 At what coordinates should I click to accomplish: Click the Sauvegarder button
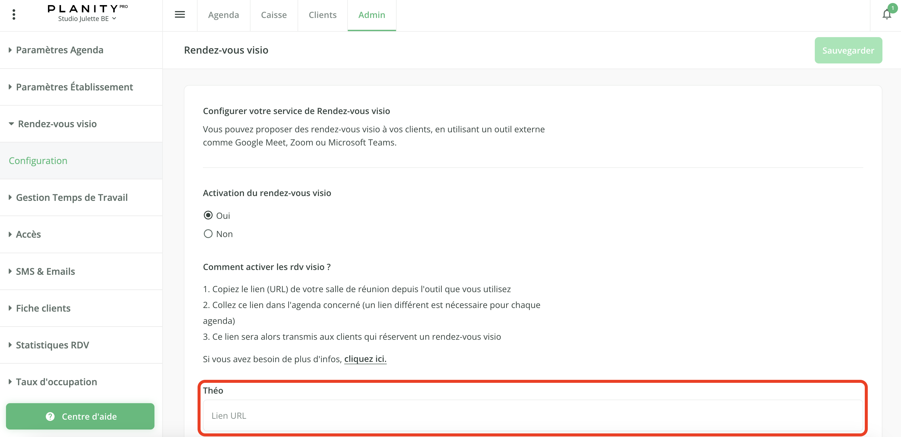pos(848,50)
